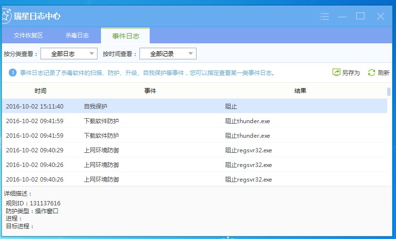The height and width of the screenshot is (239, 396).
Task: Click the blue info exclamation icon
Action: (13, 73)
